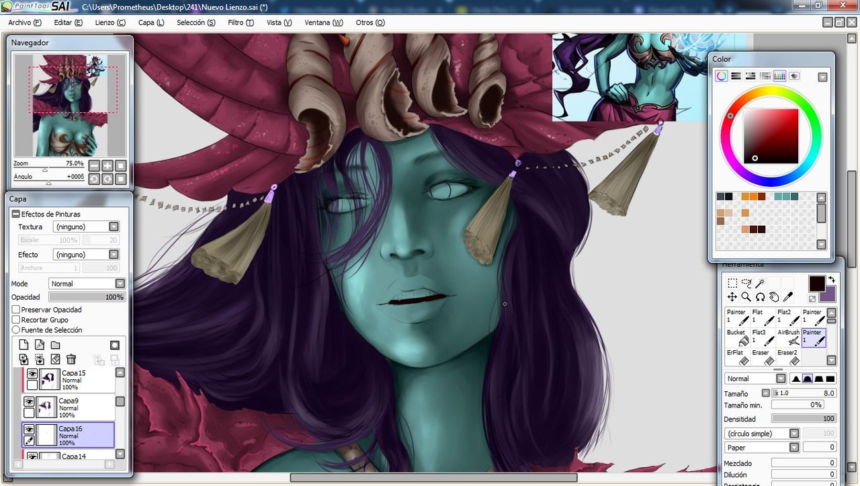This screenshot has width=860, height=486.
Task: Select the Rotate canvas tool
Action: pos(760,296)
